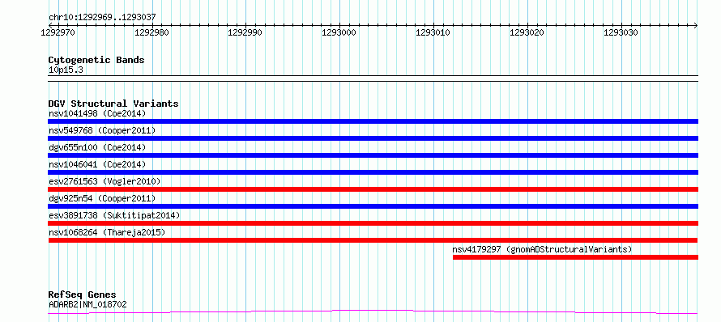
Task: Select the nsv549768 (Cooper2011) variant label
Action: (102, 130)
